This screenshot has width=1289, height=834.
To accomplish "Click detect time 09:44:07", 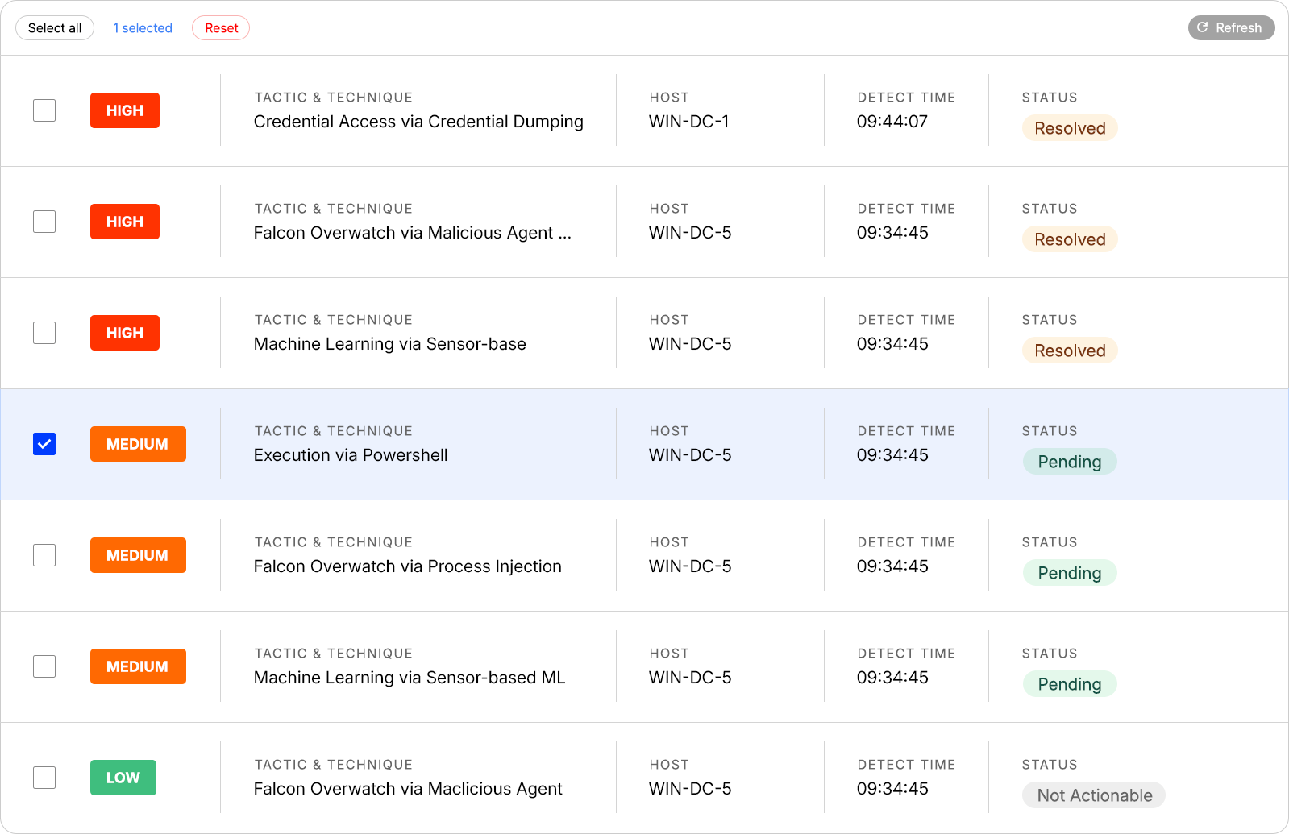I will (x=892, y=122).
